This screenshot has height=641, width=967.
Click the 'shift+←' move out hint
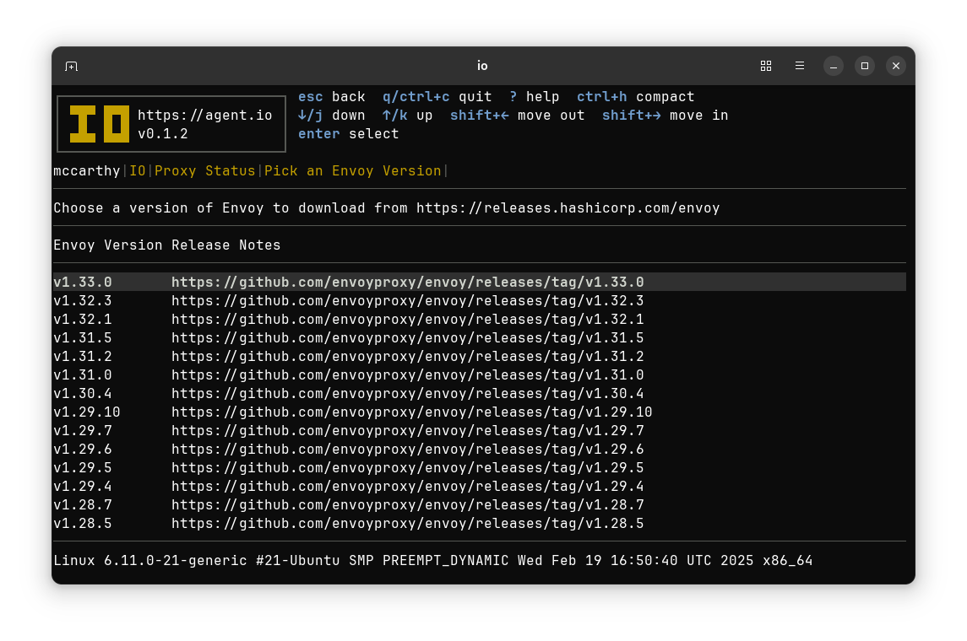pos(518,116)
